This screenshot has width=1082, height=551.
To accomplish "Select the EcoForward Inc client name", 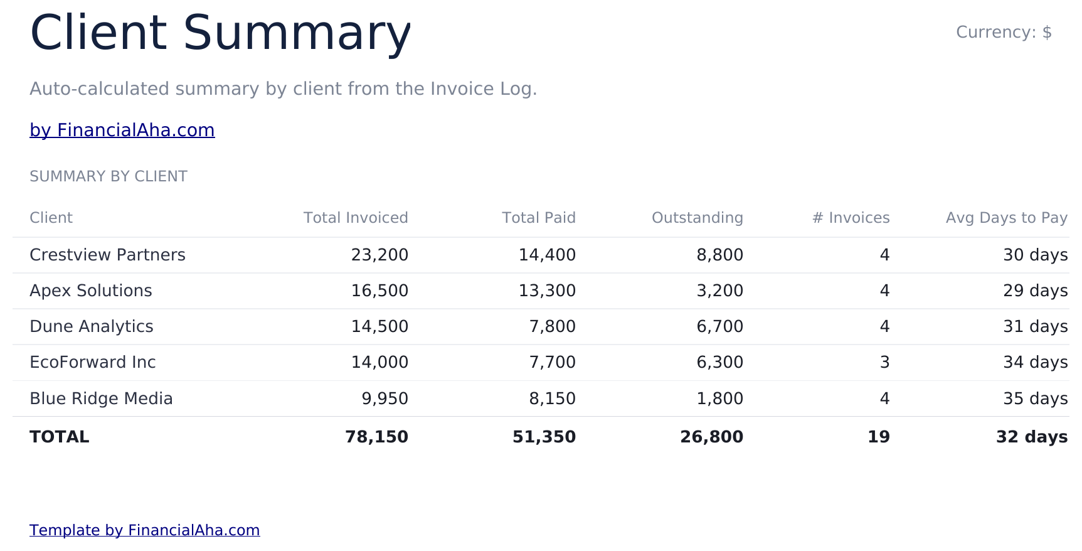I will coord(93,362).
